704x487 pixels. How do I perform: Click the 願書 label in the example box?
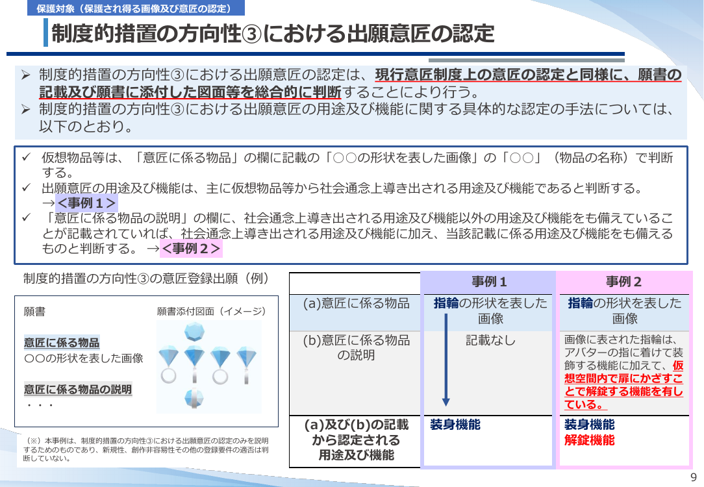point(34,312)
